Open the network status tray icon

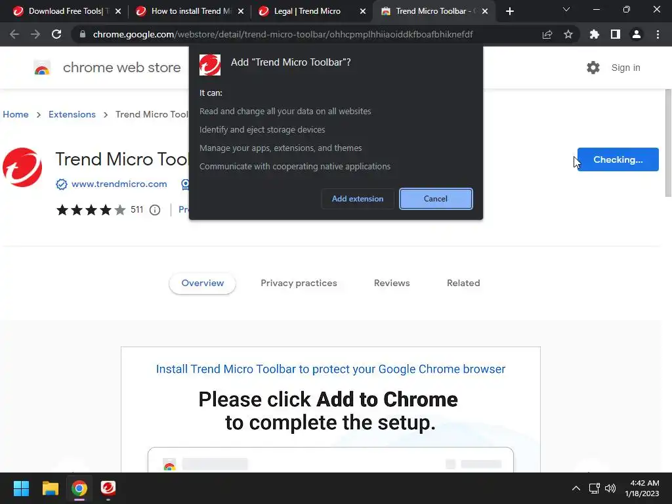[594, 488]
